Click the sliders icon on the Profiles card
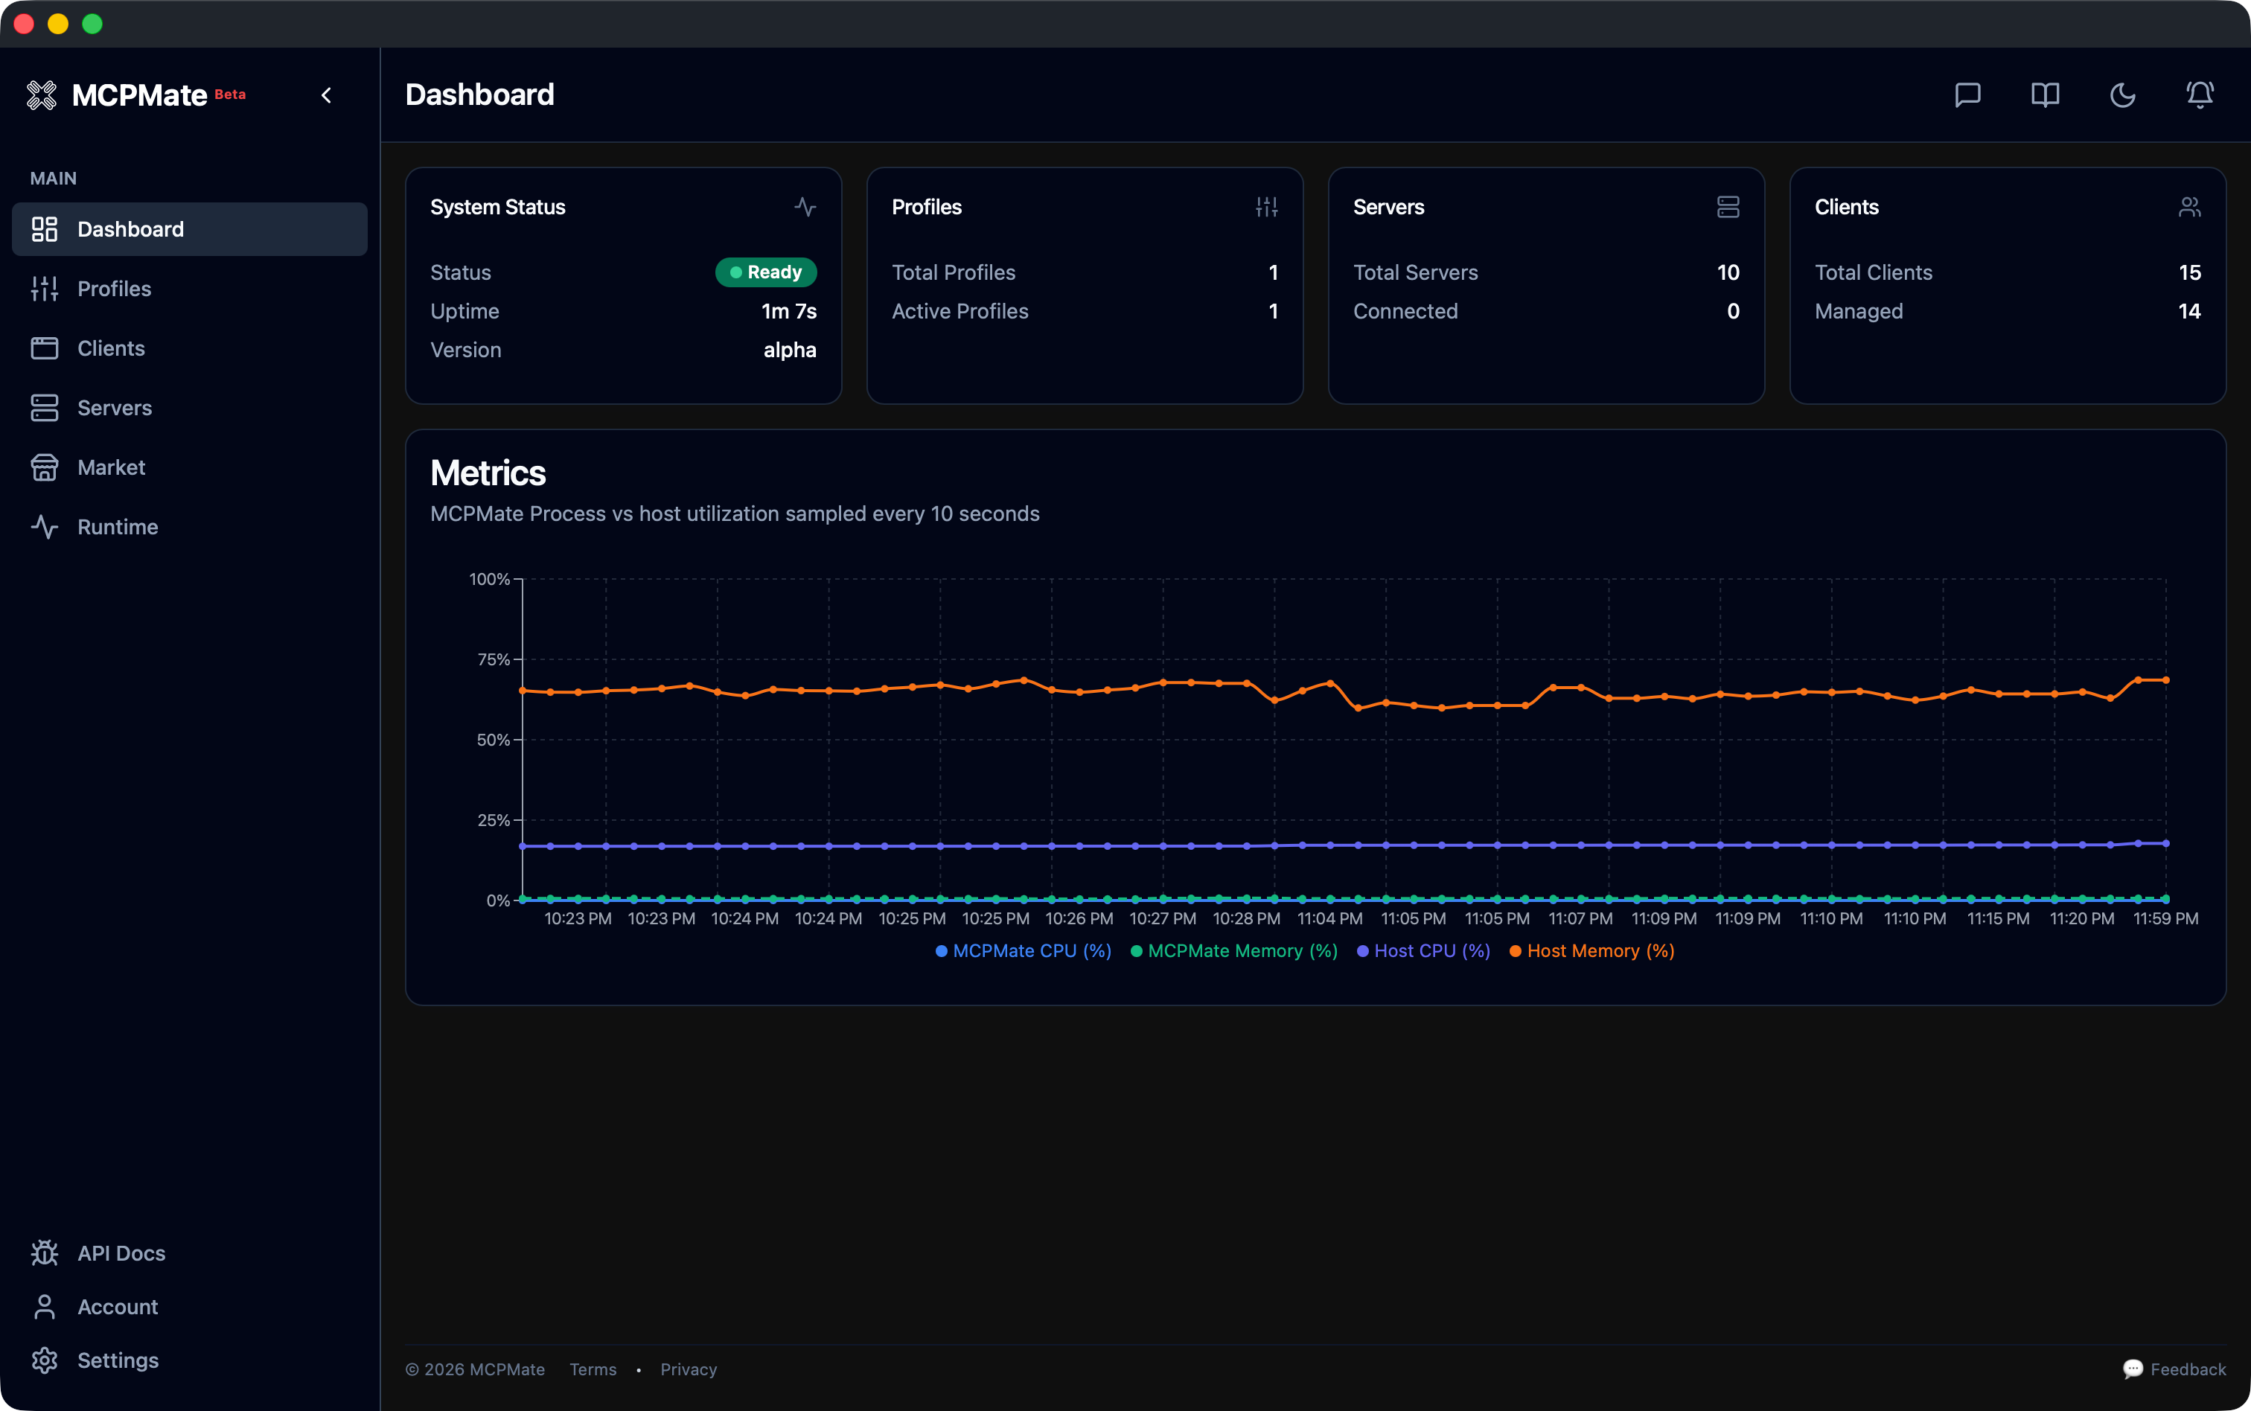The width and height of the screenshot is (2251, 1411). point(1265,206)
